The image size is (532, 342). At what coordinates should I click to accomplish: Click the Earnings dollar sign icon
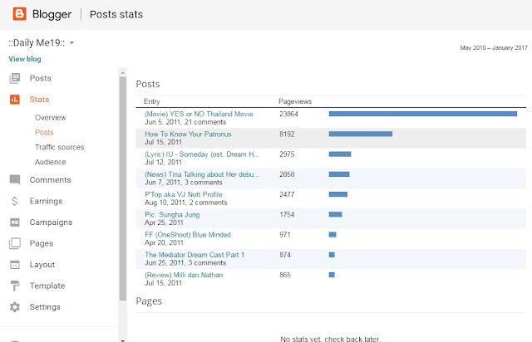coord(14,201)
